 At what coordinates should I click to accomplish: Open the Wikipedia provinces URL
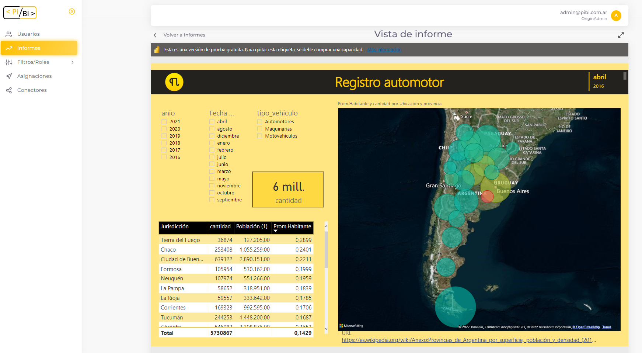coord(468,340)
